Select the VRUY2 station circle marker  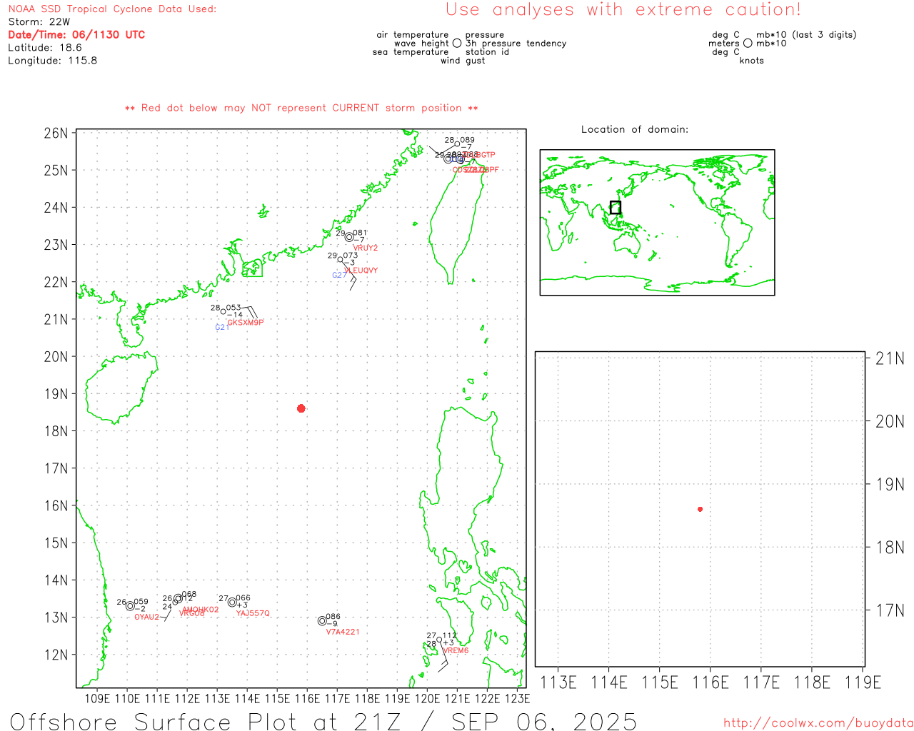coord(349,238)
